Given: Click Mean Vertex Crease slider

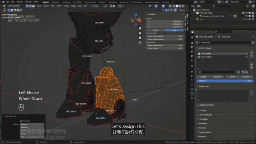Looking at the screenshot, I should click(164, 39).
